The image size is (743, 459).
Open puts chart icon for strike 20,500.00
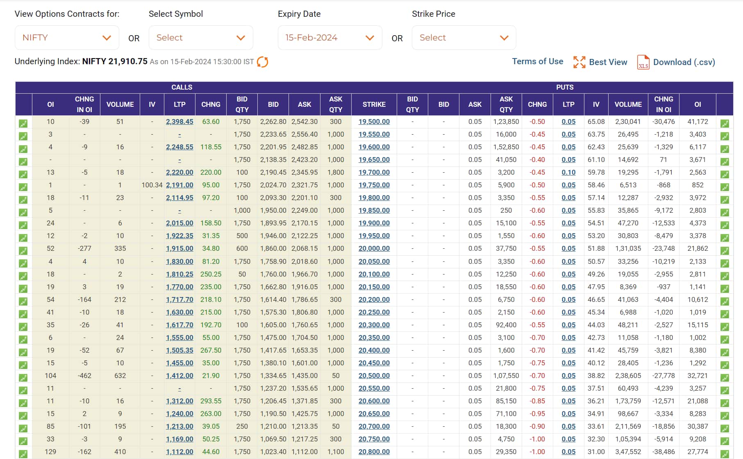coord(725,377)
